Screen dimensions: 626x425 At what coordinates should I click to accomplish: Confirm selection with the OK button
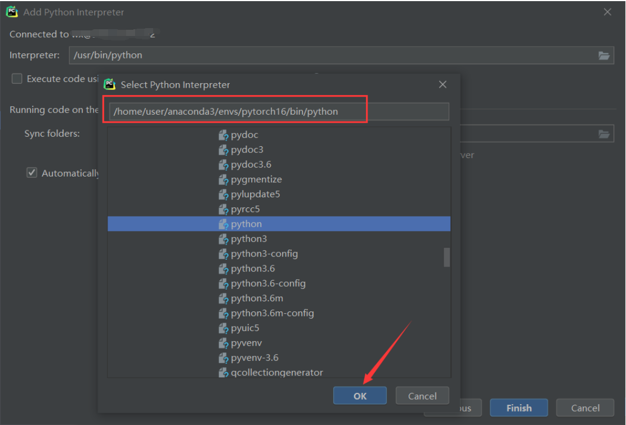(360, 396)
